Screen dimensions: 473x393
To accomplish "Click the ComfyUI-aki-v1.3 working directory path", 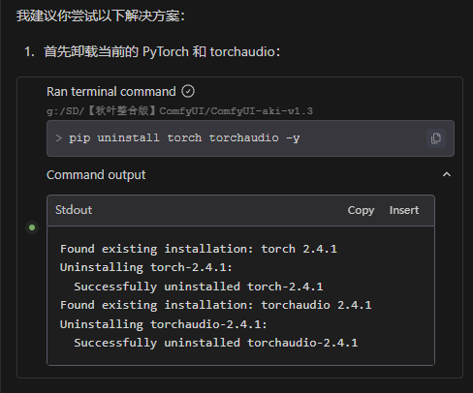I will click(x=179, y=111).
